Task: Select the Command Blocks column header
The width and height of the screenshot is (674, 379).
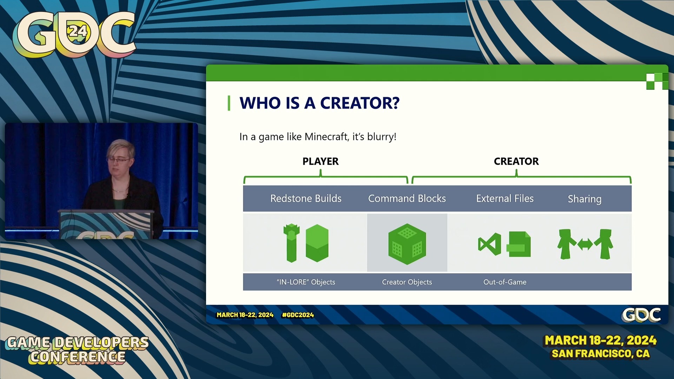Action: click(x=407, y=199)
